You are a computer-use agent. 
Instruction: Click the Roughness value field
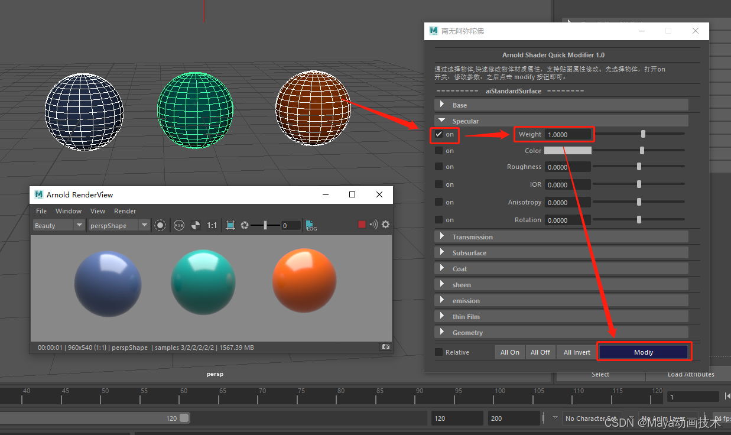[x=567, y=167]
